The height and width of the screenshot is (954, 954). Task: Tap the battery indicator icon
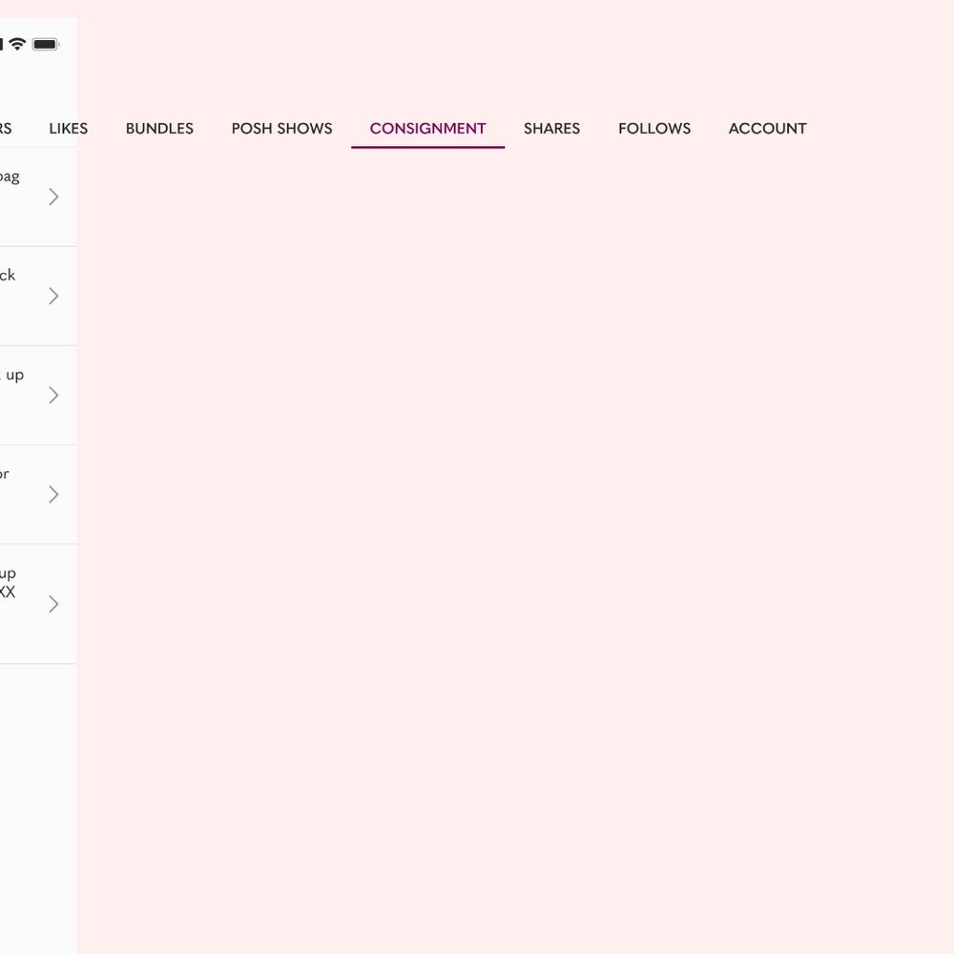pyautogui.click(x=45, y=44)
